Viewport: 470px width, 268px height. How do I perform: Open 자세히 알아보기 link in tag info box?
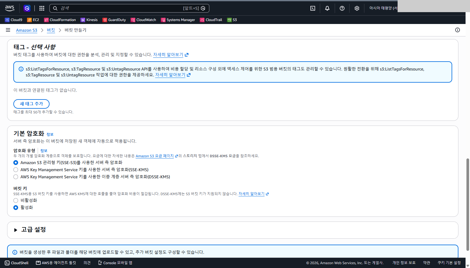[x=173, y=75]
